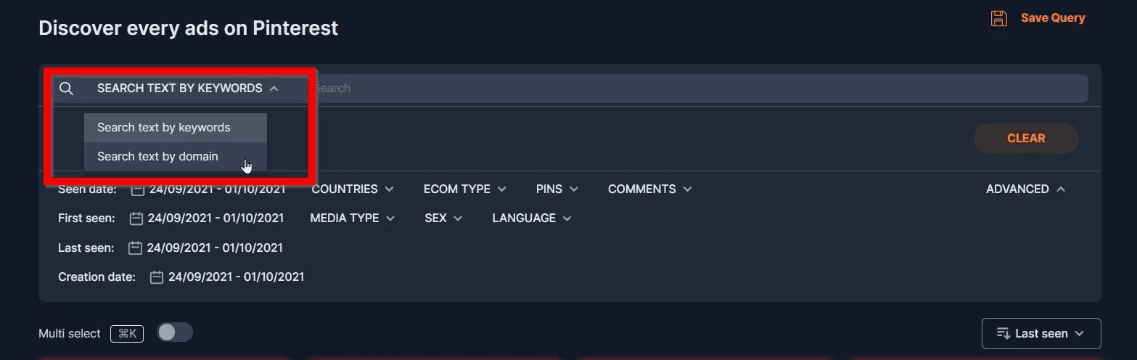The image size is (1137, 360).
Task: Open the Seen date calendar icon
Action: point(138,189)
